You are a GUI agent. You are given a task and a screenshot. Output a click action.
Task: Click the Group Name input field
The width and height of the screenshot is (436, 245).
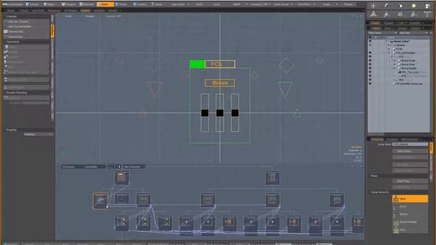tap(410, 144)
